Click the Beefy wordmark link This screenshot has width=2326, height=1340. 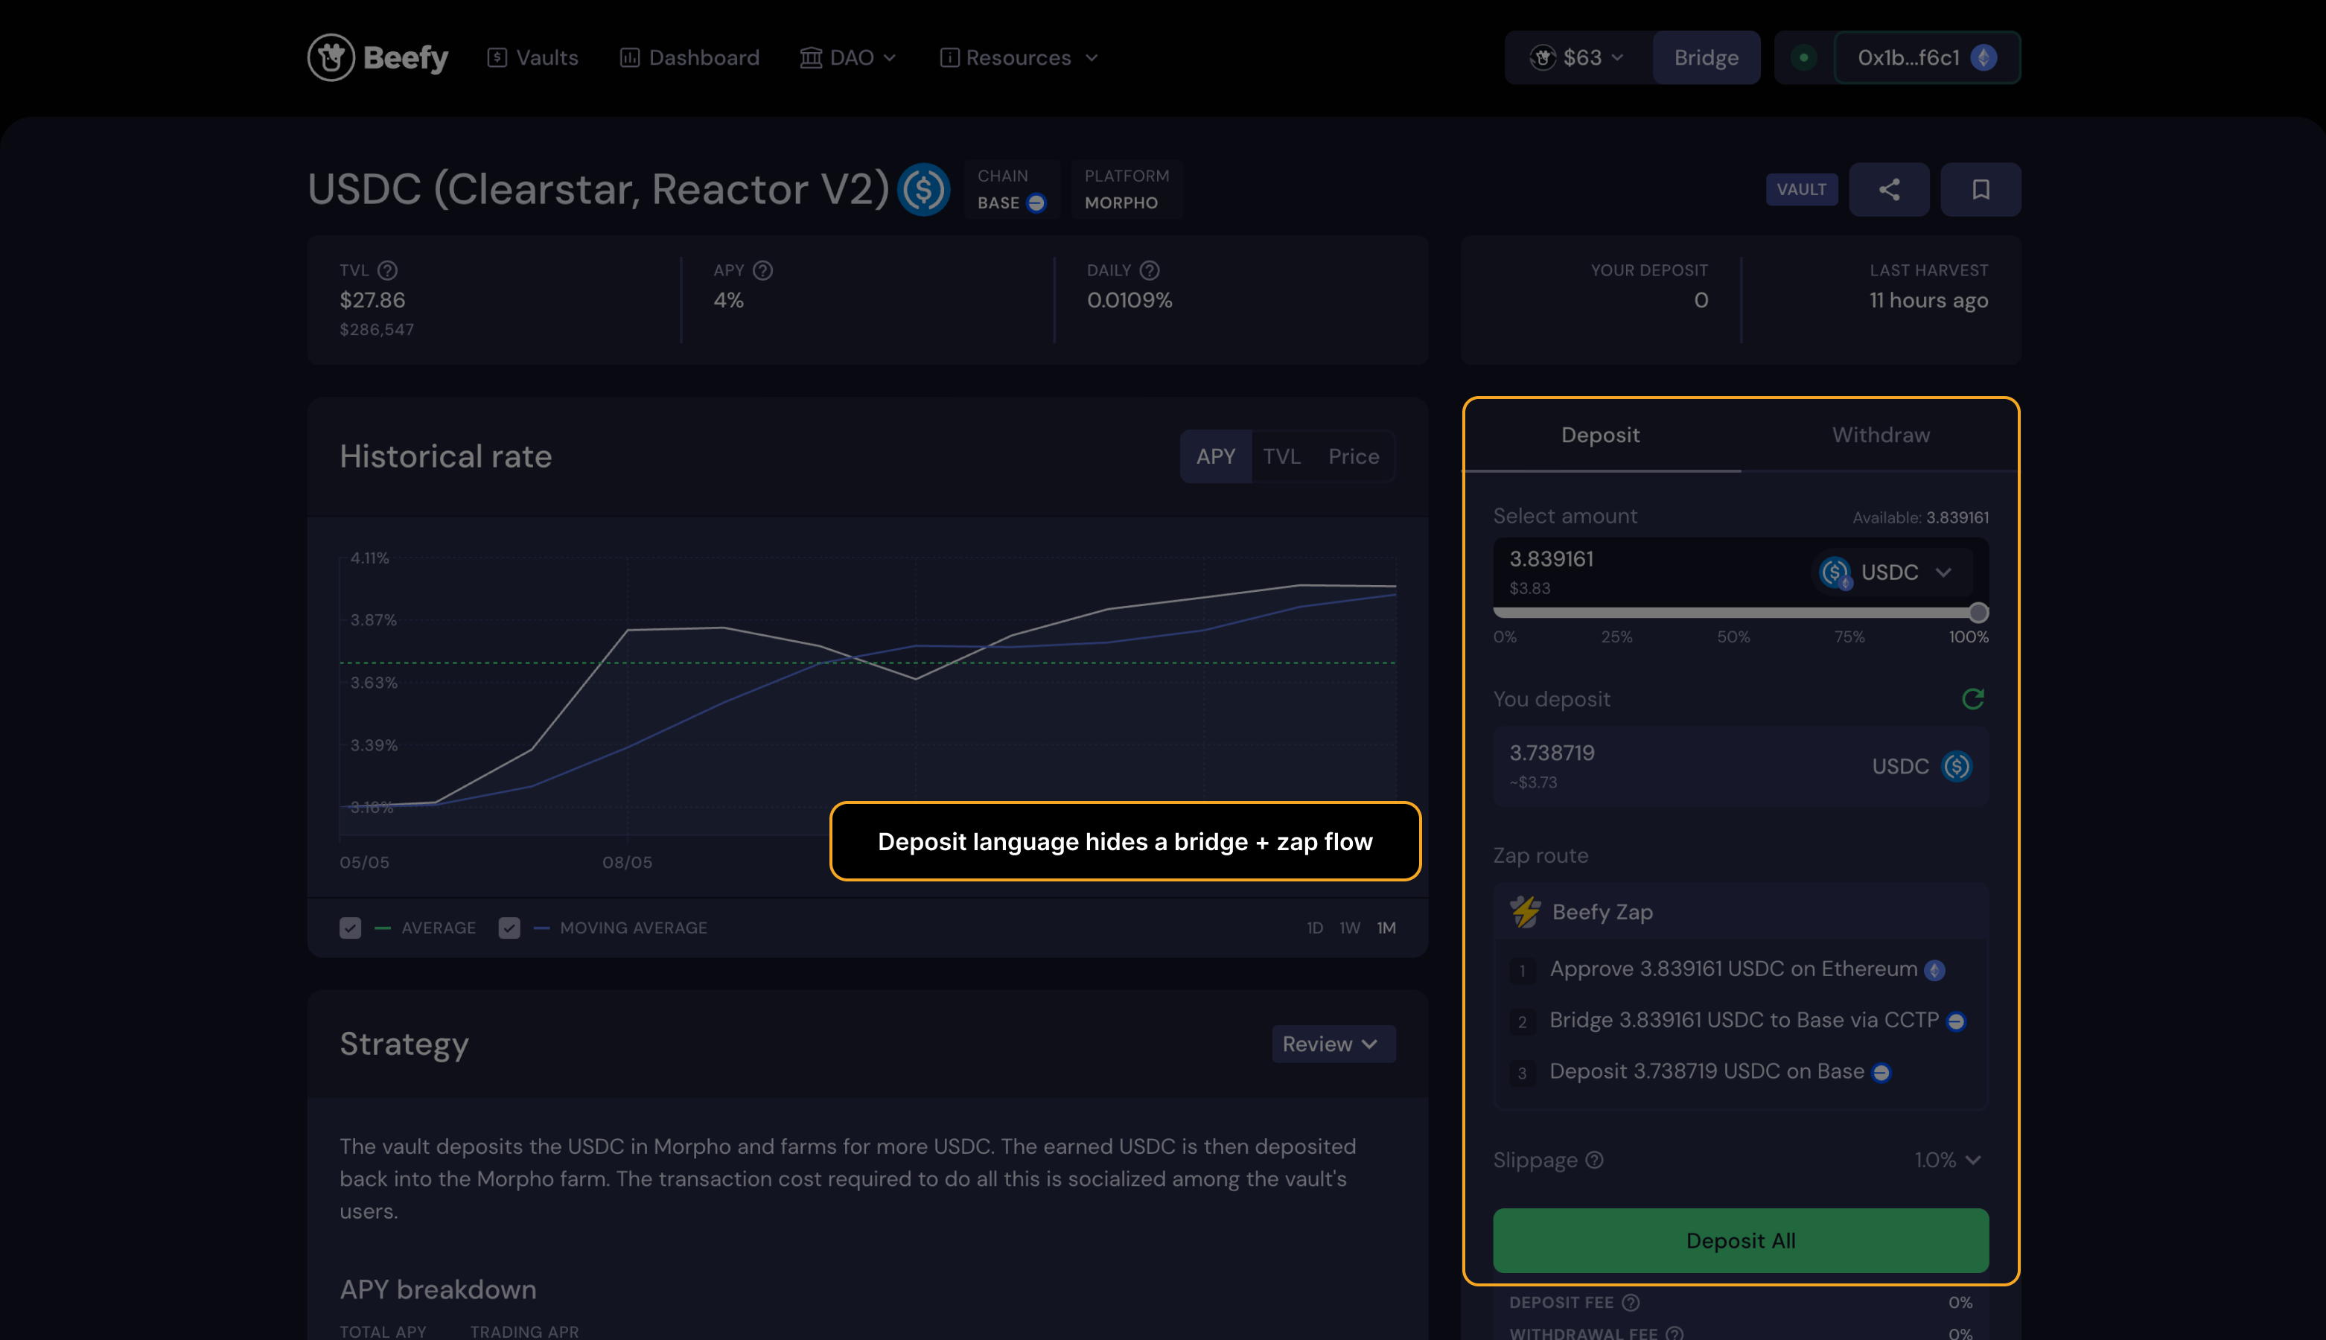[x=406, y=58]
